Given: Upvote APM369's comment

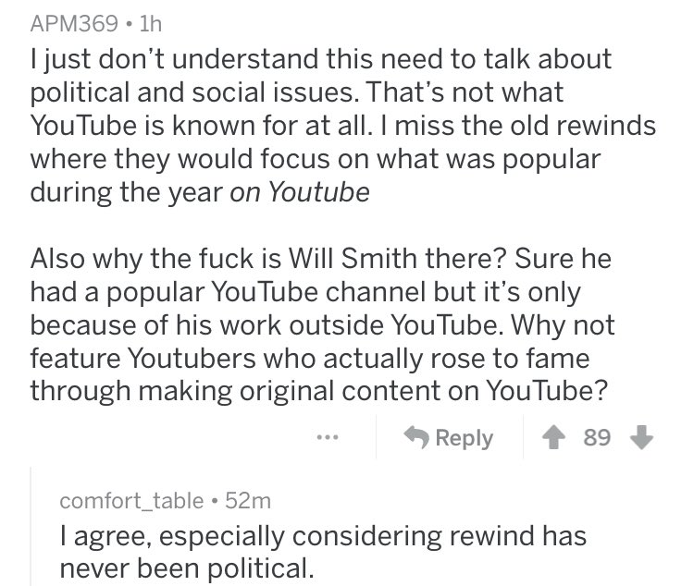Looking at the screenshot, I should (x=553, y=437).
